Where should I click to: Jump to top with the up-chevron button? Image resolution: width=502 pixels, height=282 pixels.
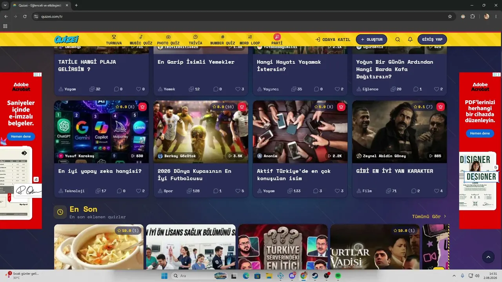tap(488, 257)
